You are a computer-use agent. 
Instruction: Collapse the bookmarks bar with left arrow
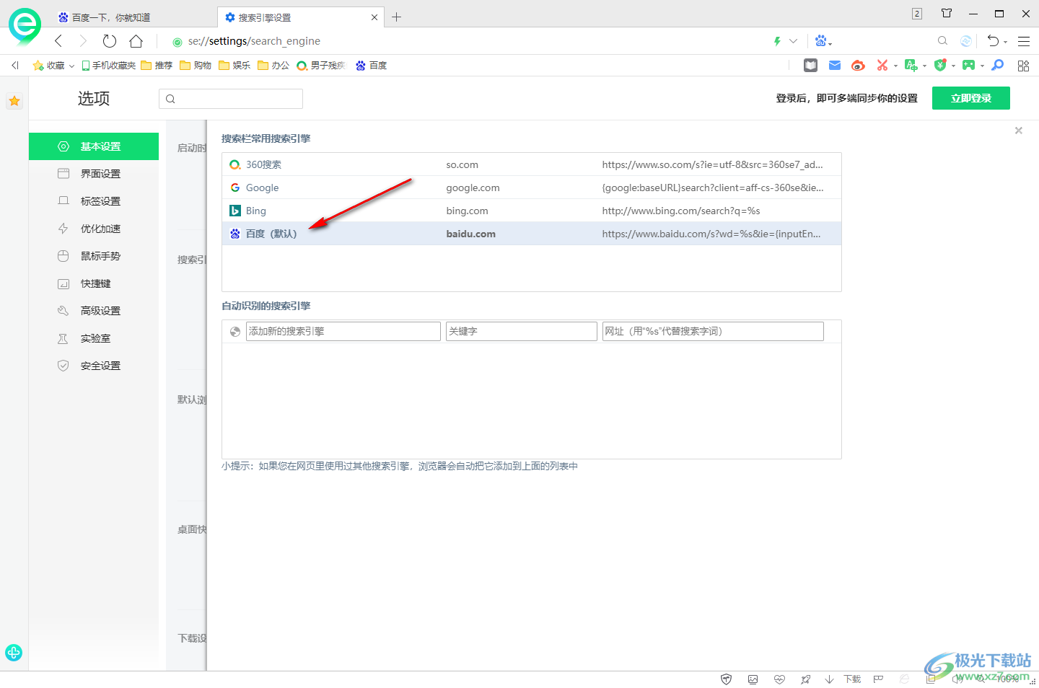click(x=14, y=66)
